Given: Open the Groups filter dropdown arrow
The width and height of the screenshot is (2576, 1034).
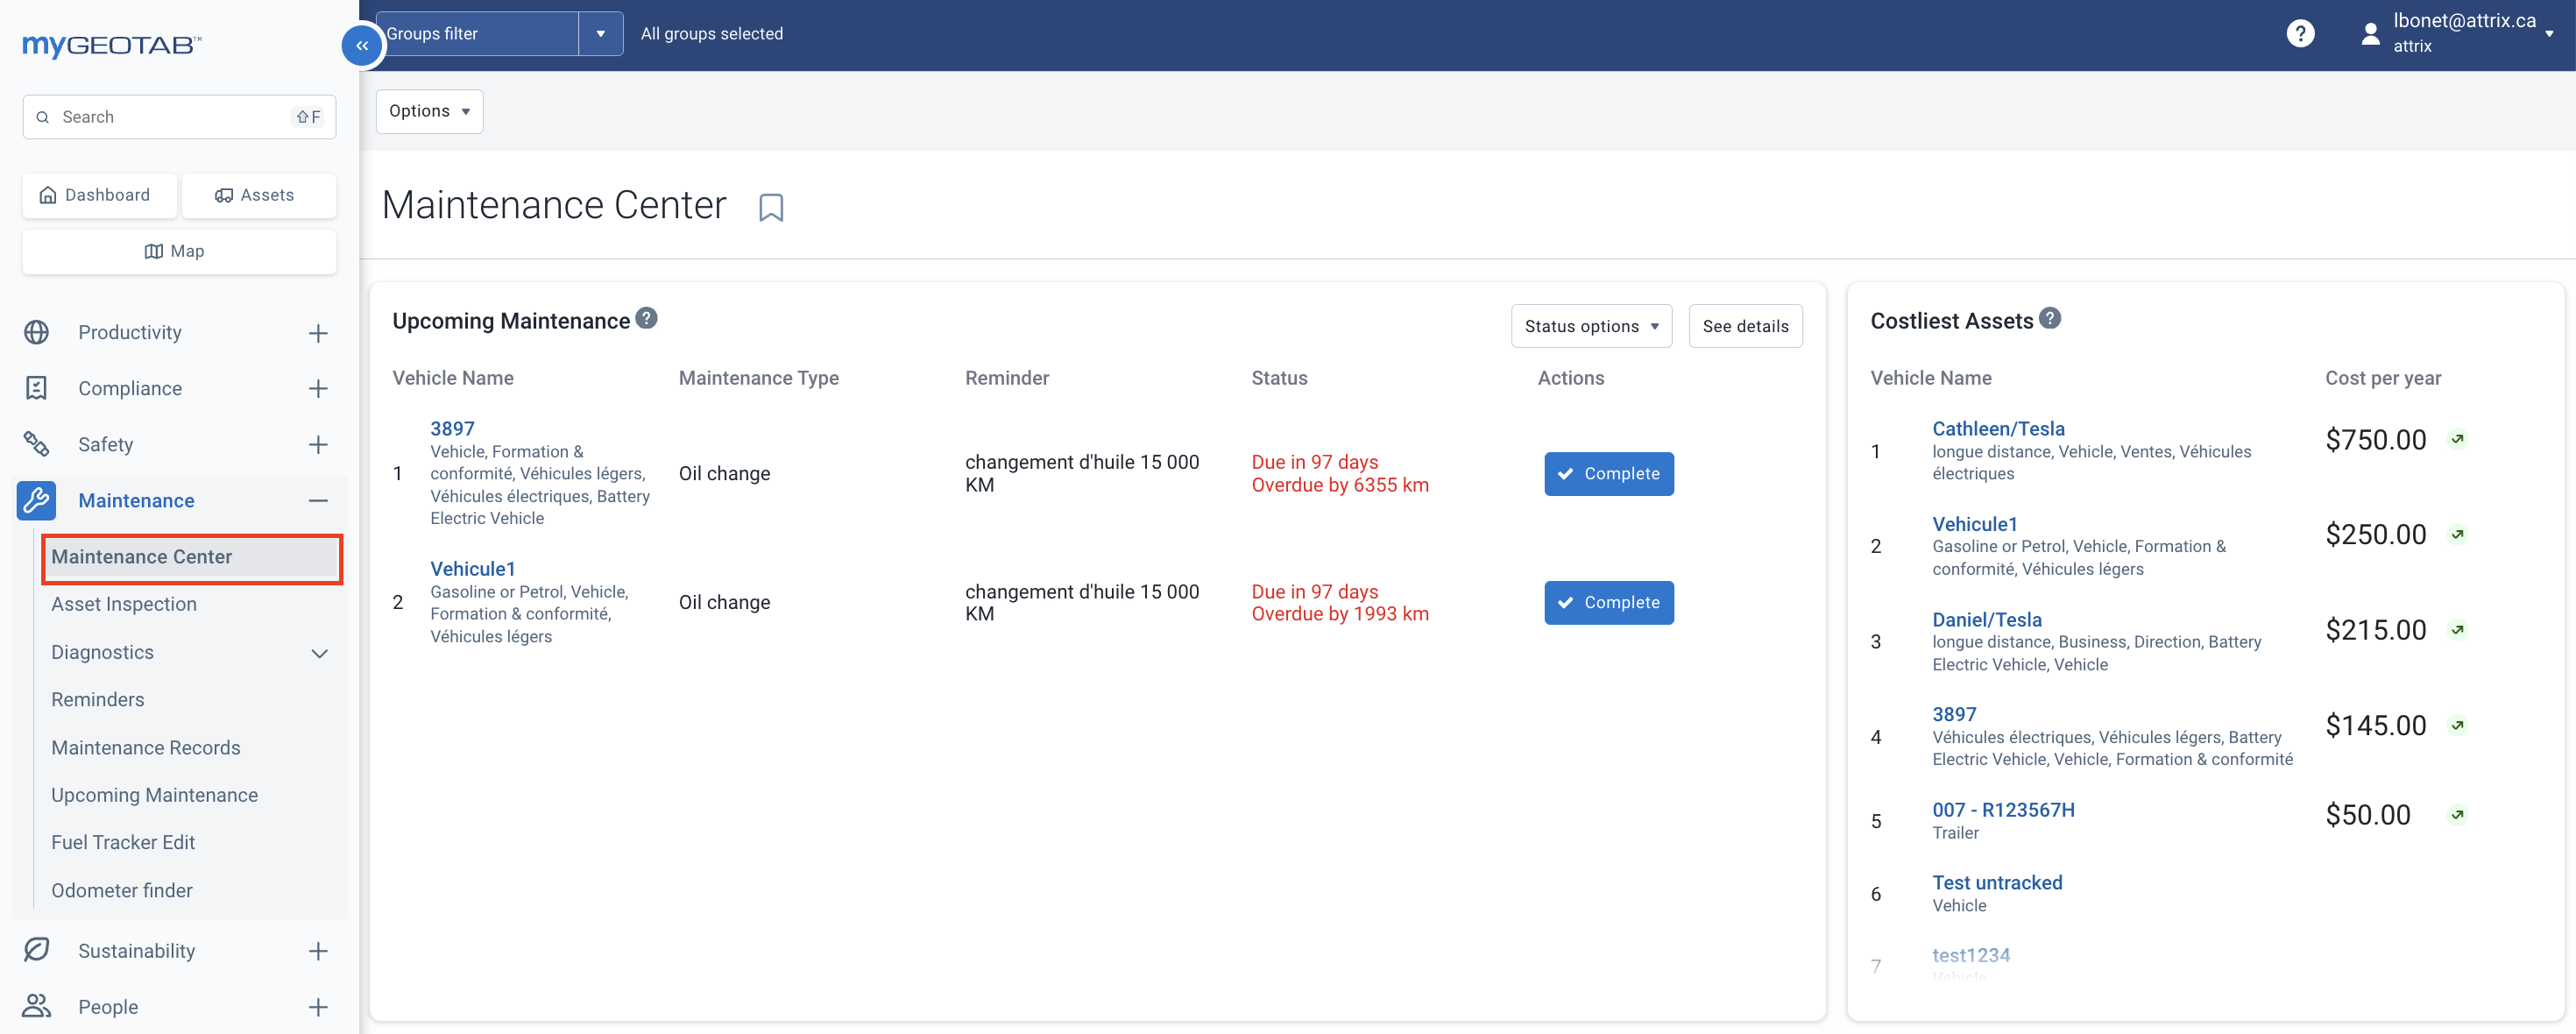Looking at the screenshot, I should pos(601,34).
